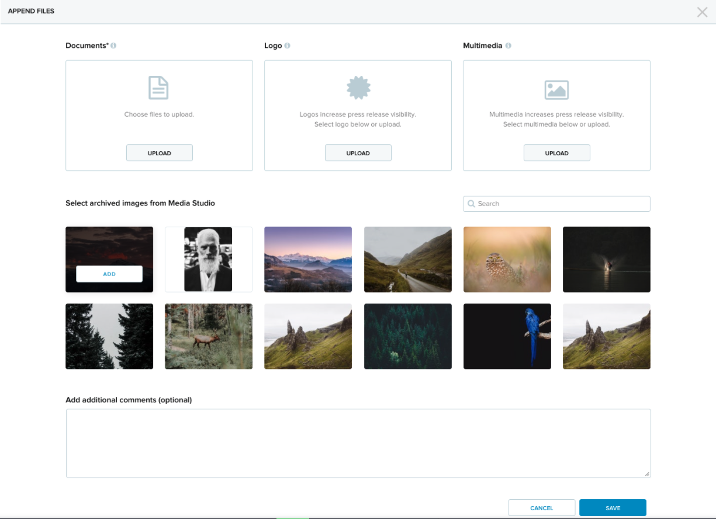This screenshot has height=519, width=716.
Task: Close the Append Files dialog
Action: tap(702, 12)
